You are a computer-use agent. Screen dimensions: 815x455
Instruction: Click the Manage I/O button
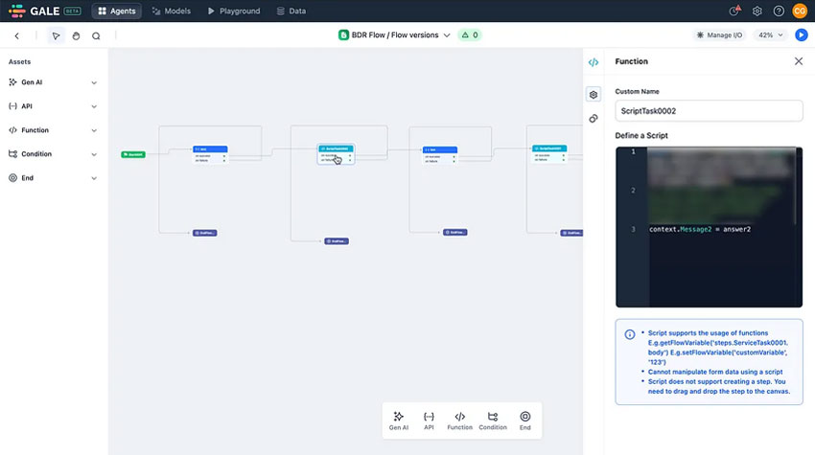[719, 35]
